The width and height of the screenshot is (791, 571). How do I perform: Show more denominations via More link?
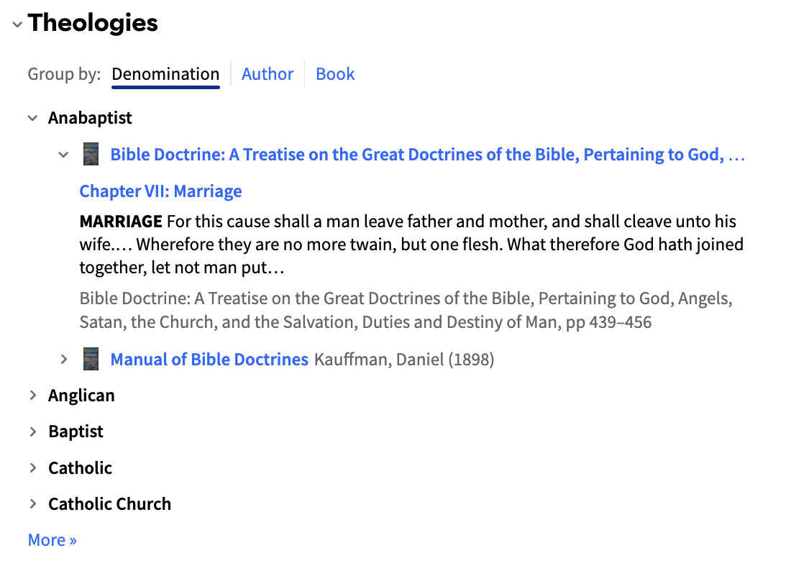pyautogui.click(x=52, y=540)
